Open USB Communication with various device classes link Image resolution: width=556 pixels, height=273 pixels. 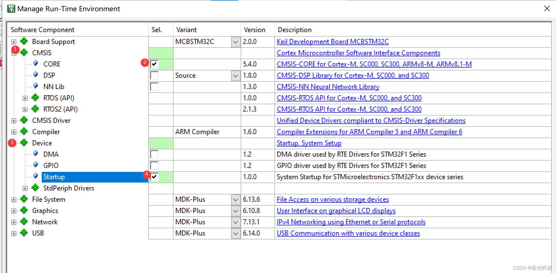click(348, 233)
